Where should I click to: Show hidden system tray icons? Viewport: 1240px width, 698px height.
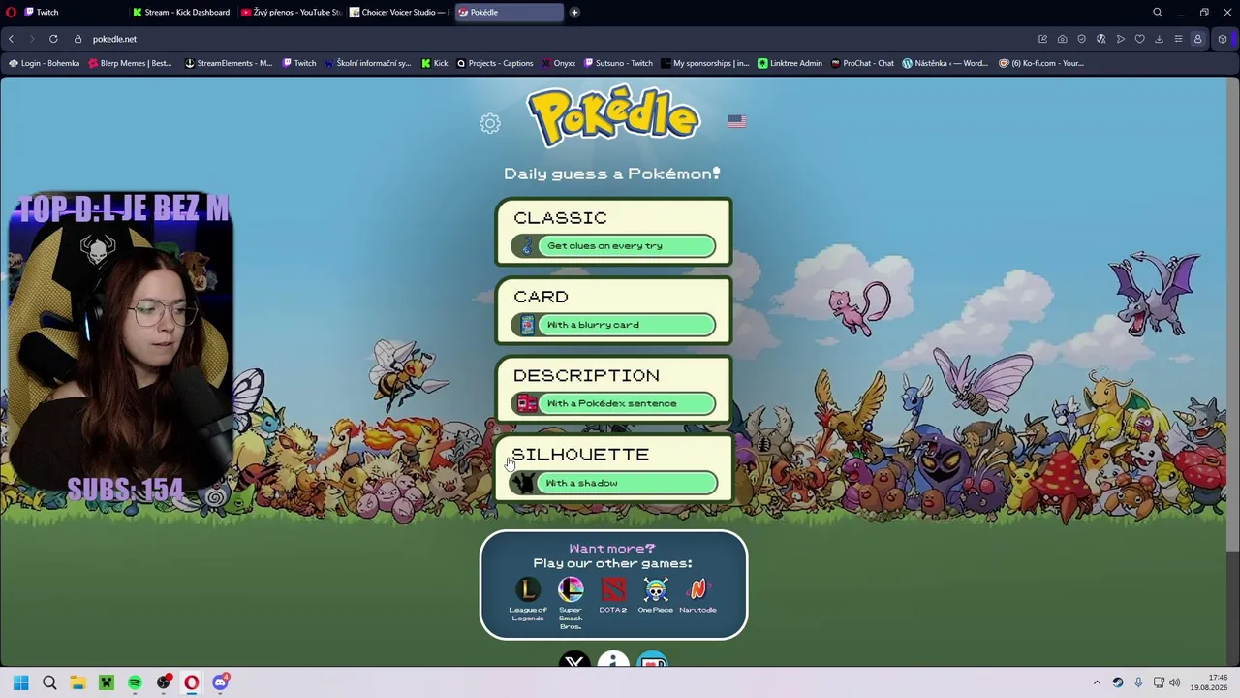point(1097,682)
